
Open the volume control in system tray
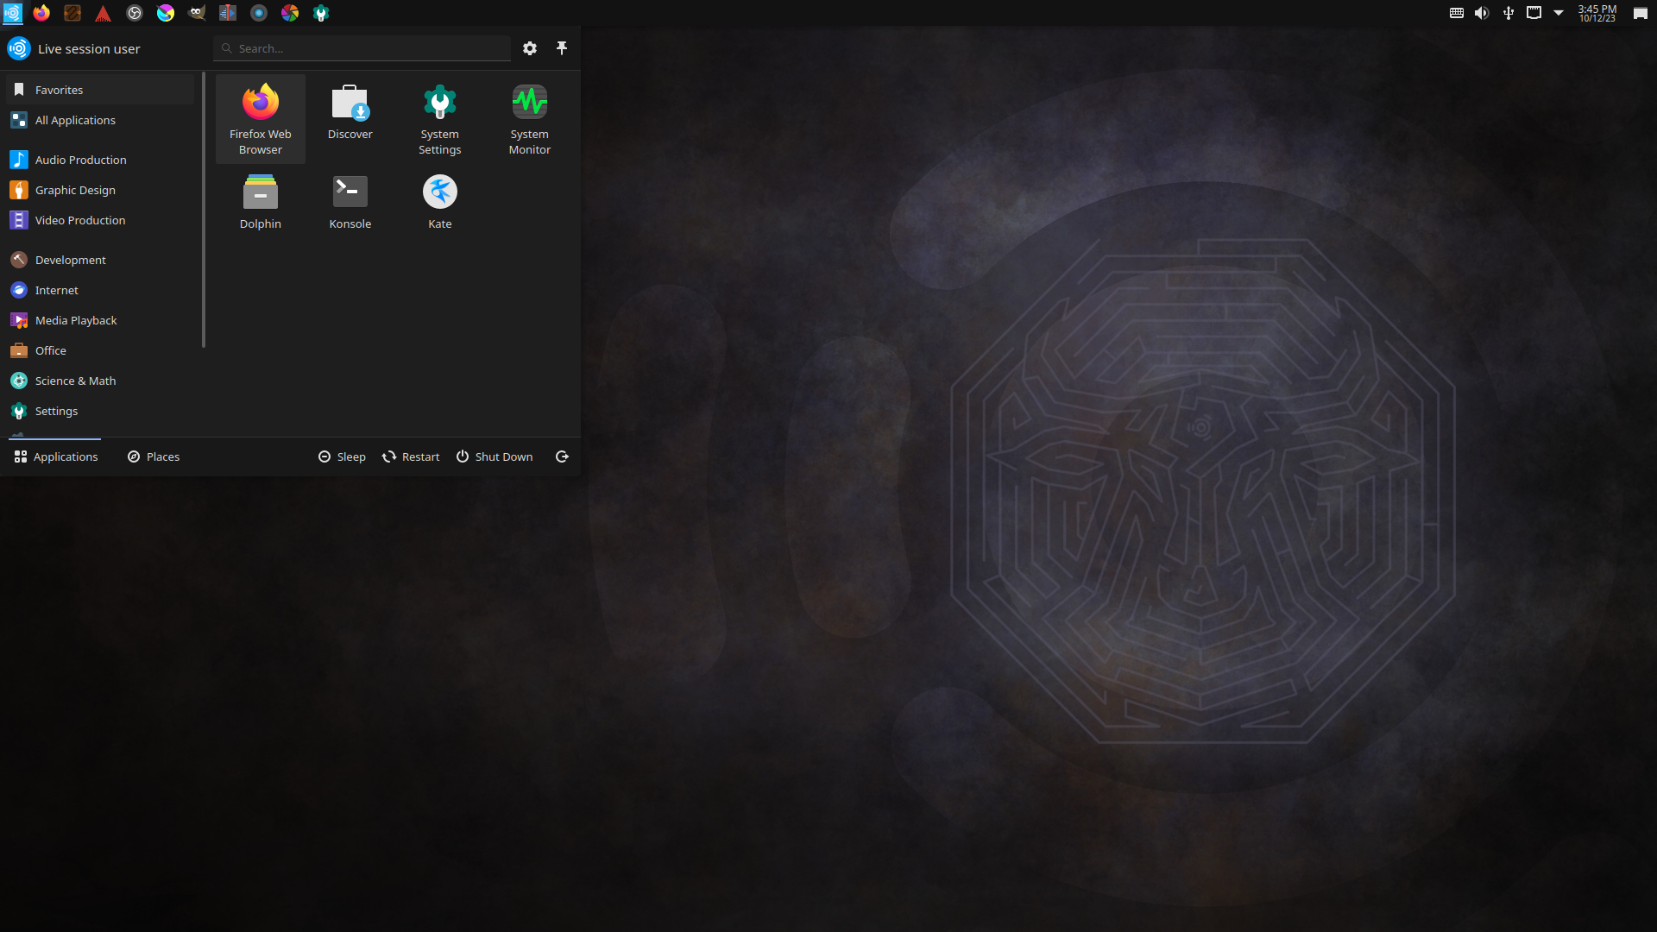click(x=1482, y=13)
